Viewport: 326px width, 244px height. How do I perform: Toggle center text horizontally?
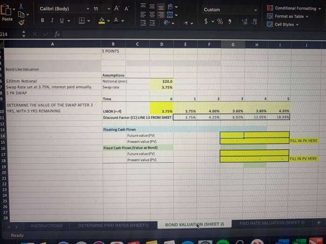click(x=152, y=14)
